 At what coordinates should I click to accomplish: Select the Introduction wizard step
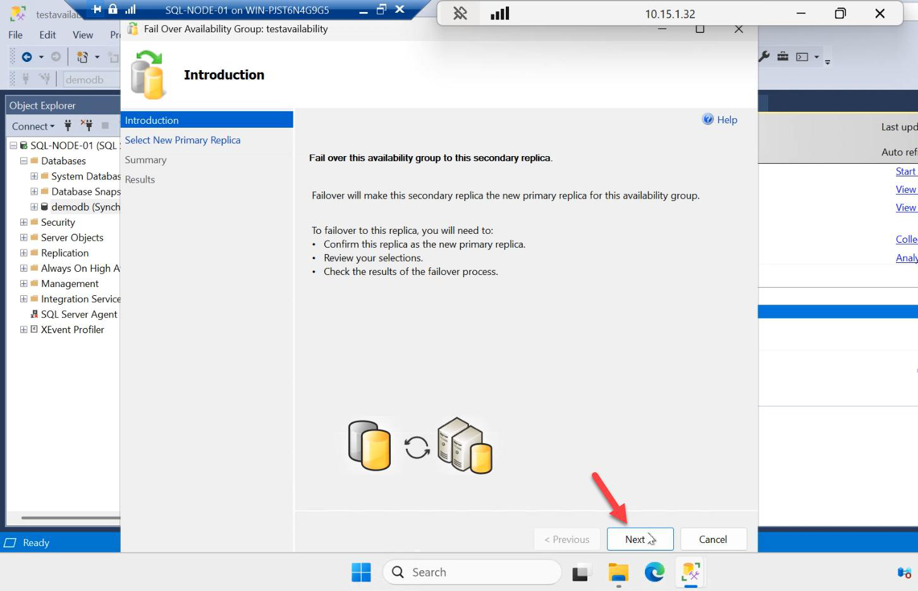point(207,120)
